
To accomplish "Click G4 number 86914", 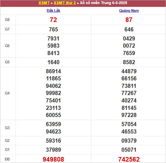I will (x=53, y=71).
